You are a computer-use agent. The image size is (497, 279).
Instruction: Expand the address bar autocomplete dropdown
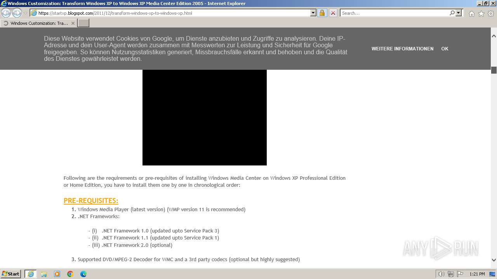coord(313,13)
